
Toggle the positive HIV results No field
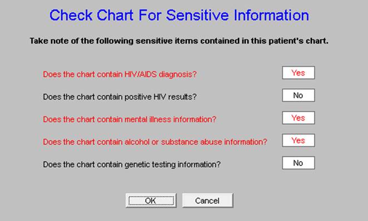(x=299, y=95)
